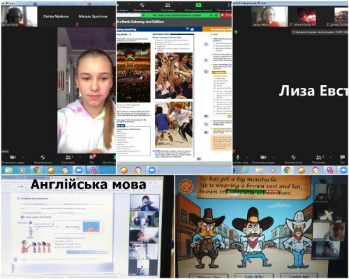This screenshot has width=349, height=279.
Task: Choose the Silly Billy answer button
Action: pyautogui.click(x=254, y=276)
